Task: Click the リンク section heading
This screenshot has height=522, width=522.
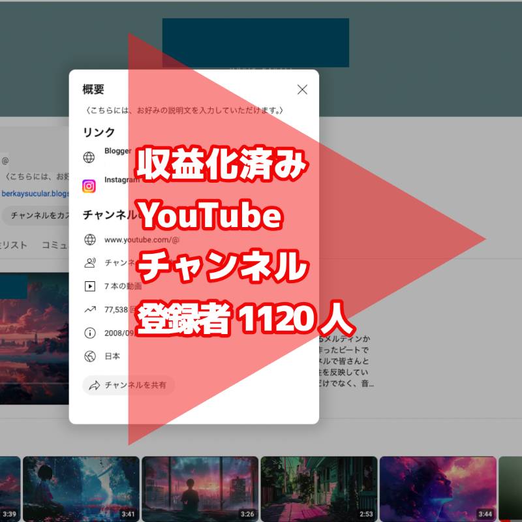Action: click(99, 132)
